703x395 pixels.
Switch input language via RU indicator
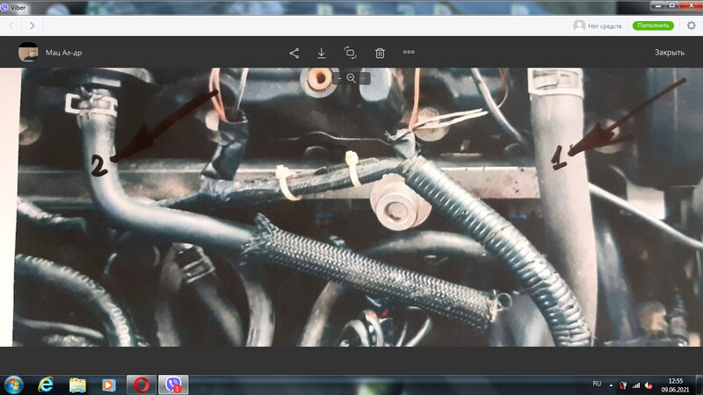coord(598,384)
